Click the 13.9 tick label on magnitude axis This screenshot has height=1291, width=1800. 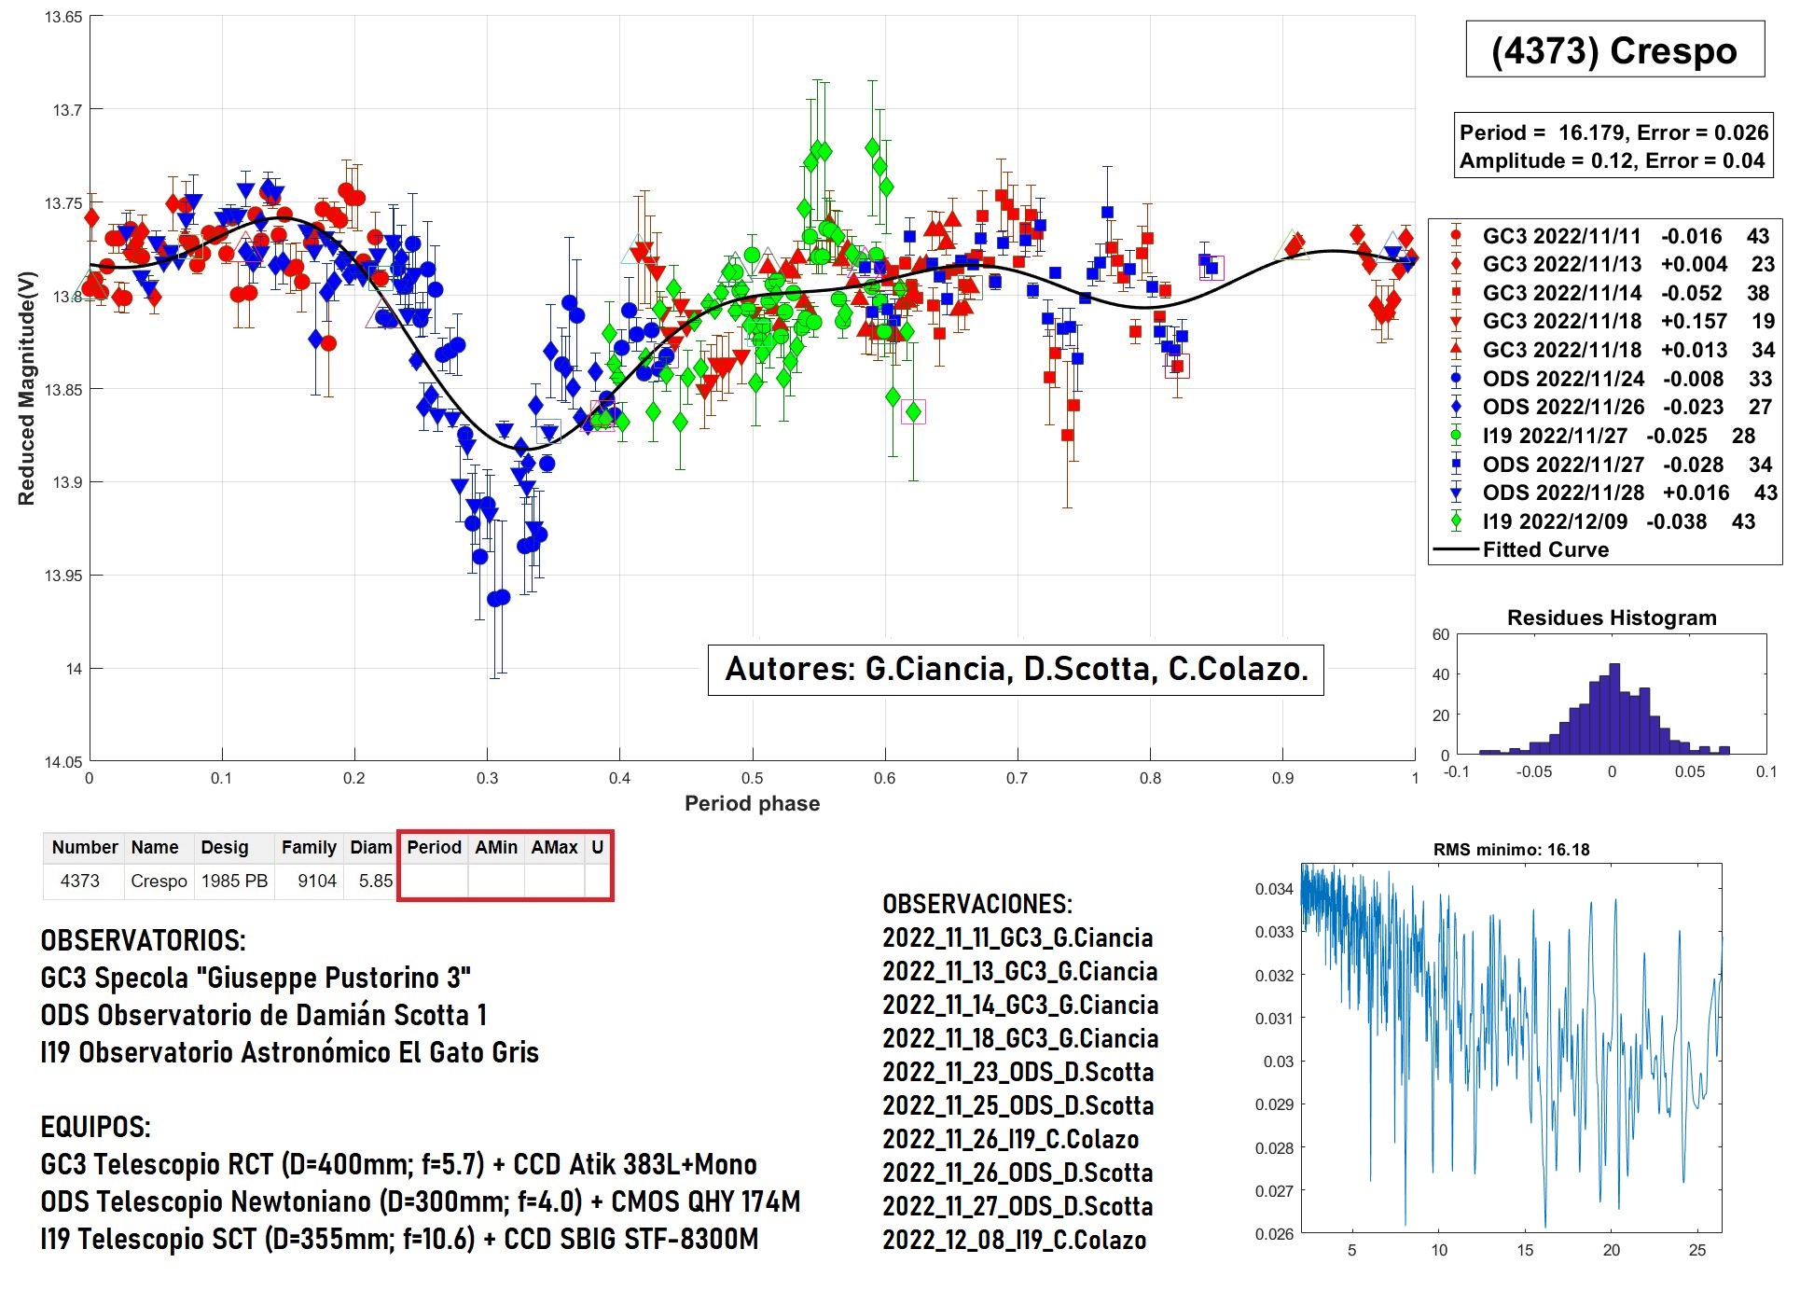click(x=66, y=482)
